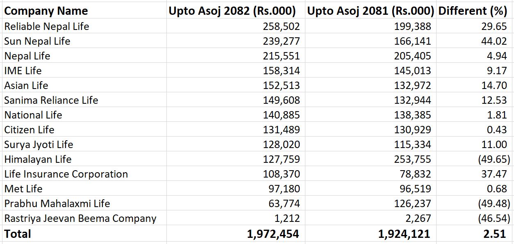This screenshot has width=514, height=244.
Task: Click the Upto Asoj 2081 column header
Action: [371, 11]
